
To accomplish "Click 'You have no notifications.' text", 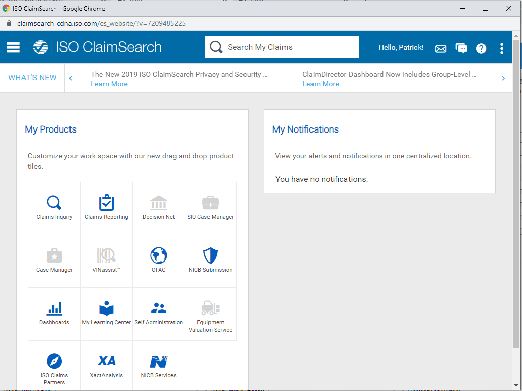I will click(321, 179).
